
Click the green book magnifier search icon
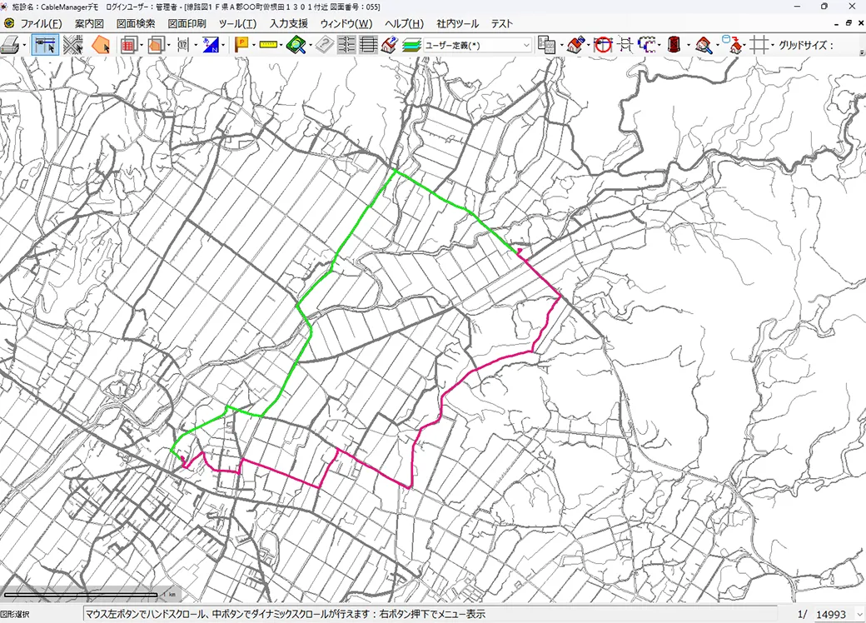pos(296,45)
